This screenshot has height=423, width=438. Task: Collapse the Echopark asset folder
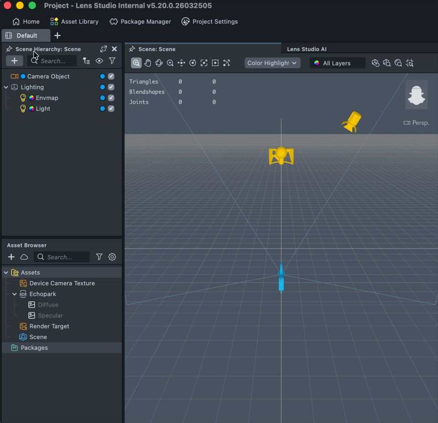click(x=15, y=294)
